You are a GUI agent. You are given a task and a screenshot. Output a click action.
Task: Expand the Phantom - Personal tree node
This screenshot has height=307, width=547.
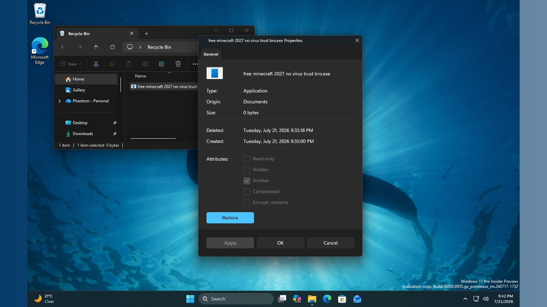coord(60,101)
